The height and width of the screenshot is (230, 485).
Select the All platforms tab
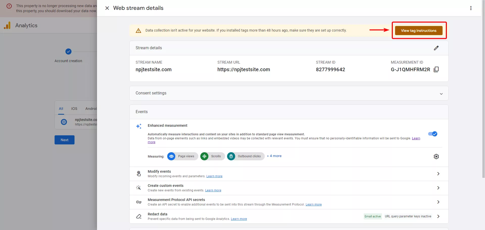(x=61, y=109)
